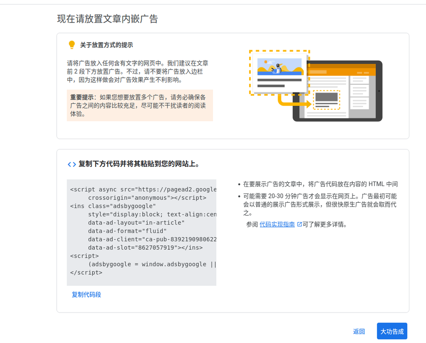
Task: Click the external link icon after 代码实现指南
Action: click(300, 224)
